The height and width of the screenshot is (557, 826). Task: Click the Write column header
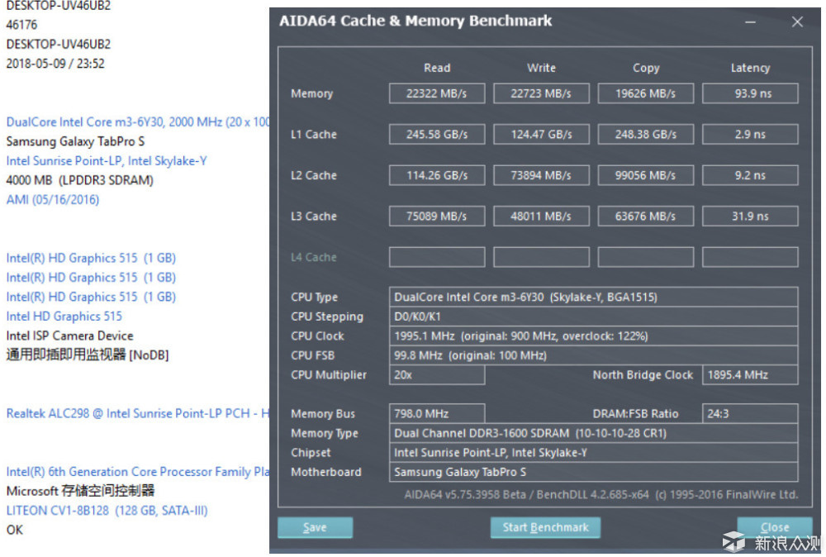click(x=541, y=68)
